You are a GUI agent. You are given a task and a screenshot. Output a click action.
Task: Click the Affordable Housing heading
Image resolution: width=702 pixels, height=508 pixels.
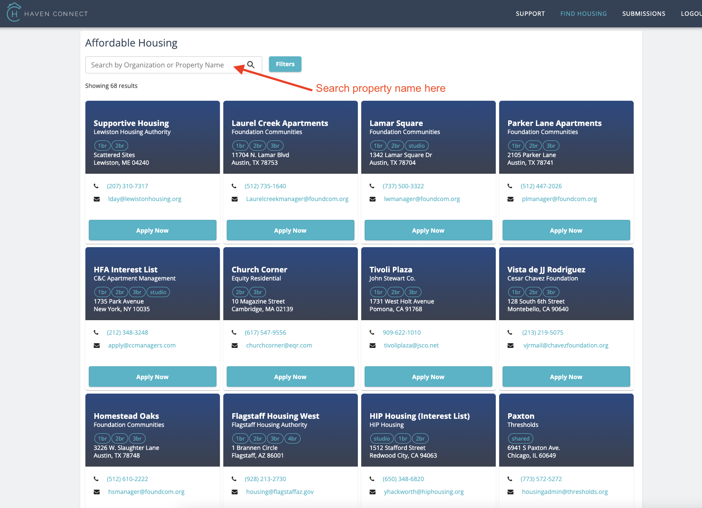click(131, 43)
